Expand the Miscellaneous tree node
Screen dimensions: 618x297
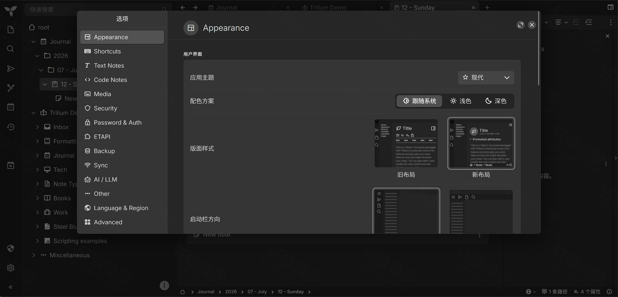[x=33, y=255]
